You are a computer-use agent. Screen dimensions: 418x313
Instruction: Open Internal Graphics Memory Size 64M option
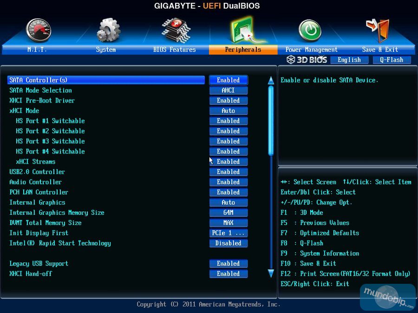coord(229,213)
